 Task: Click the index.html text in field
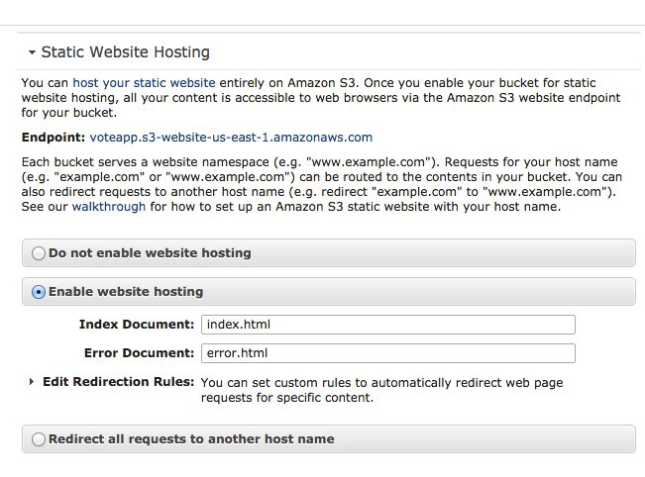[x=239, y=325]
